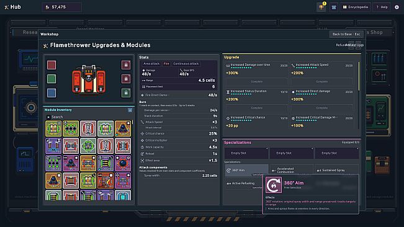Select the second module in inventory row four
This screenshot has height=227, width=404.
point(71,180)
